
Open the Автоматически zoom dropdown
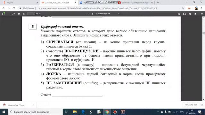tap(108, 13)
